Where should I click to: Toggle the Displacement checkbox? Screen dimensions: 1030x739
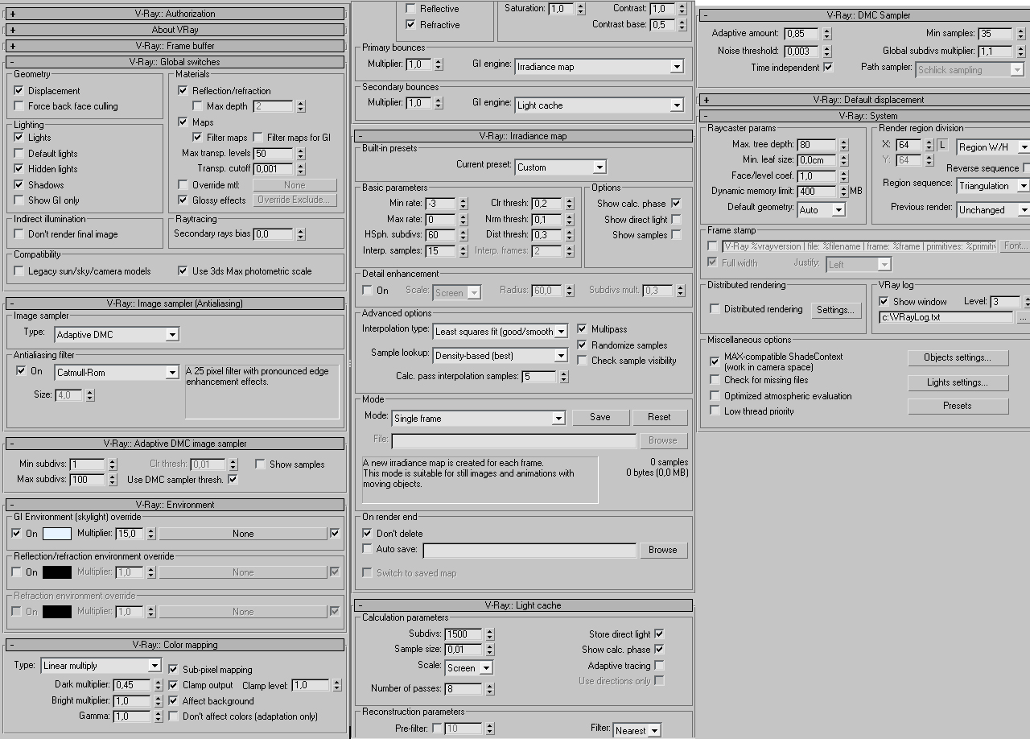coord(19,91)
